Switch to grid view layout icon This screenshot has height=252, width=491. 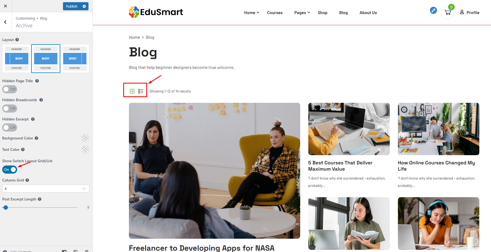pos(132,91)
